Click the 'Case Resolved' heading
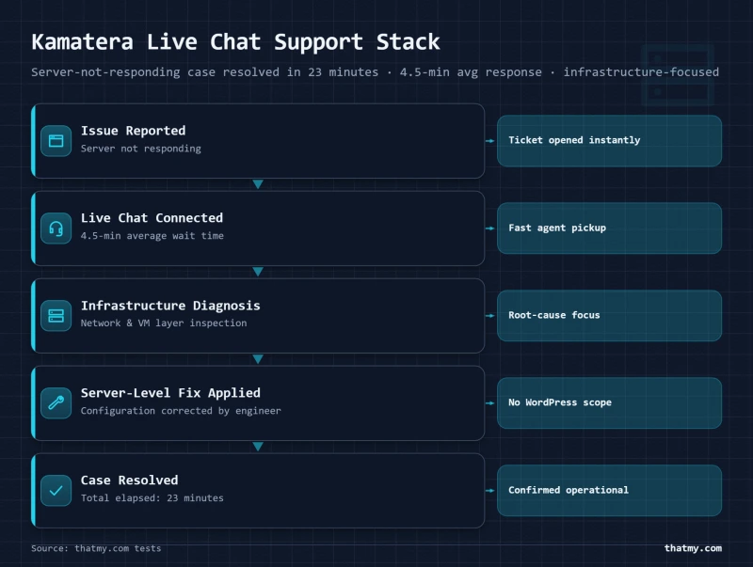Screen dimensions: 753x567 pyautogui.click(x=129, y=480)
